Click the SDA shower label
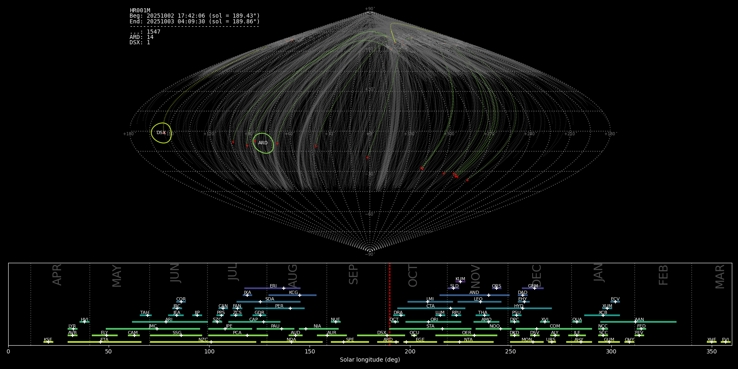738x369 pixels. tap(270, 299)
